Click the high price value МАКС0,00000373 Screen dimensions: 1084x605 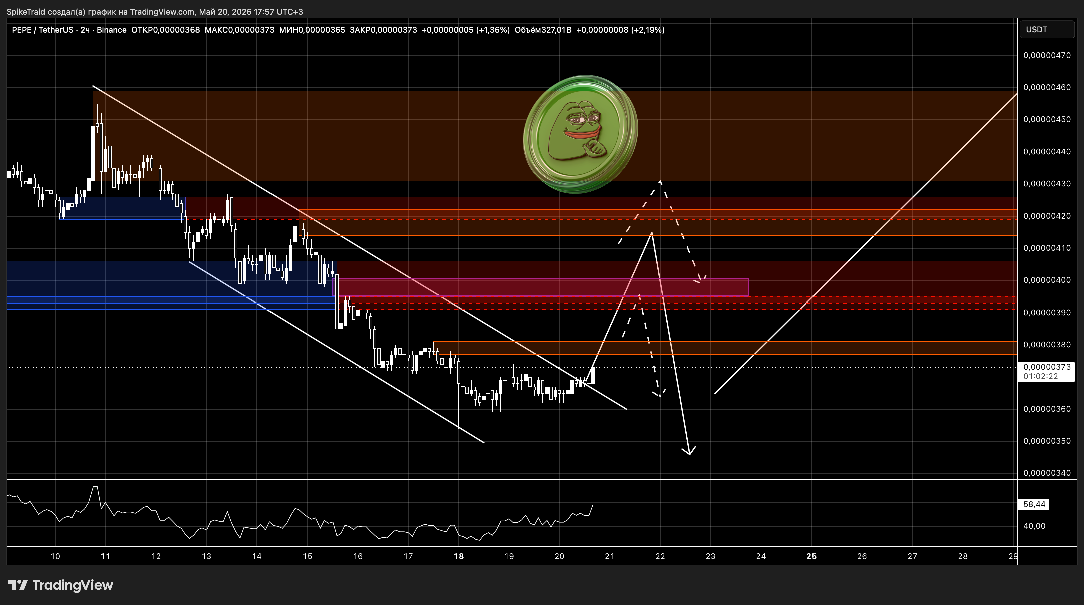[x=239, y=30]
